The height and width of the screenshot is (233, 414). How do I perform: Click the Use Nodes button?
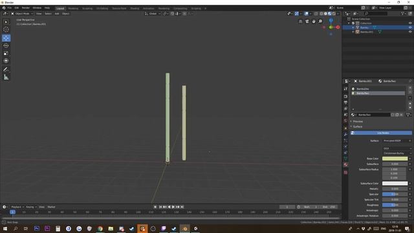(x=381, y=133)
